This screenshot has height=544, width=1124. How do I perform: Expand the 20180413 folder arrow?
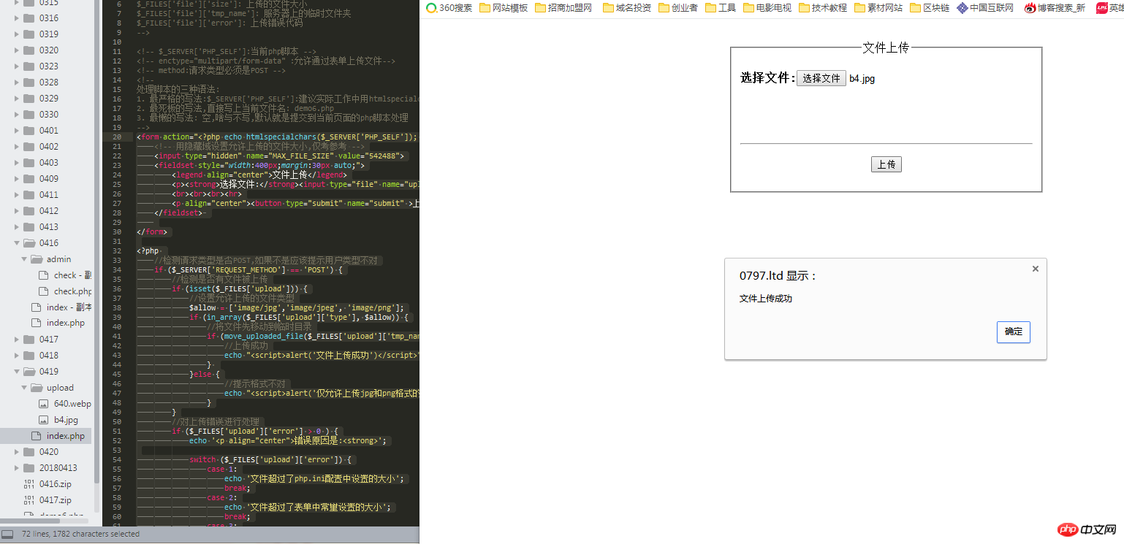pos(16,468)
